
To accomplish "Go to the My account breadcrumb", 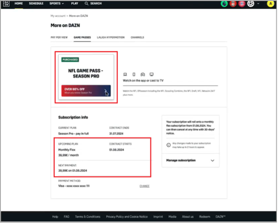I will point(58,16).
